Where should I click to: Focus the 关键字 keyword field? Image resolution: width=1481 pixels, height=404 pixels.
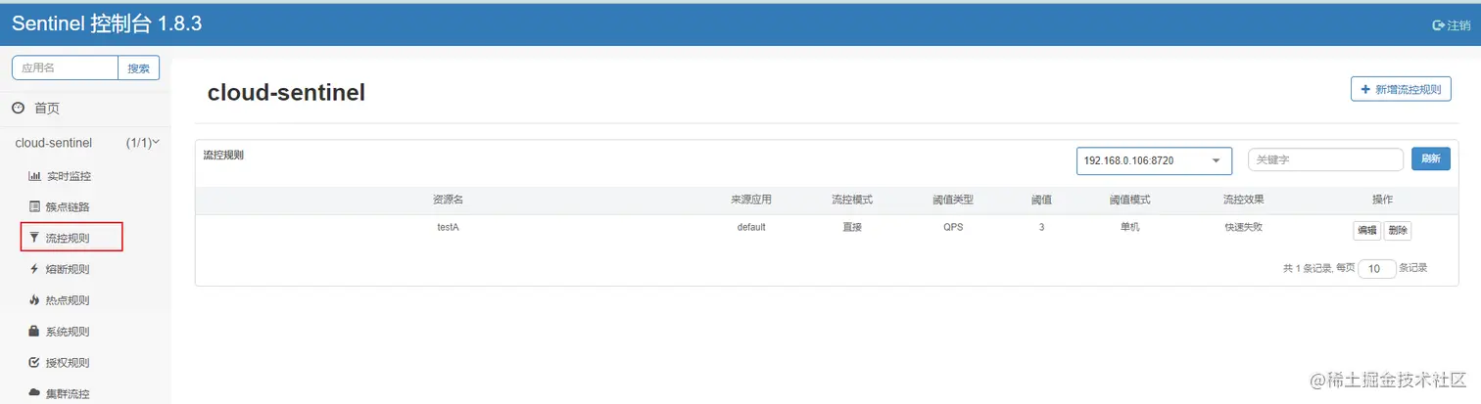[x=1325, y=159]
